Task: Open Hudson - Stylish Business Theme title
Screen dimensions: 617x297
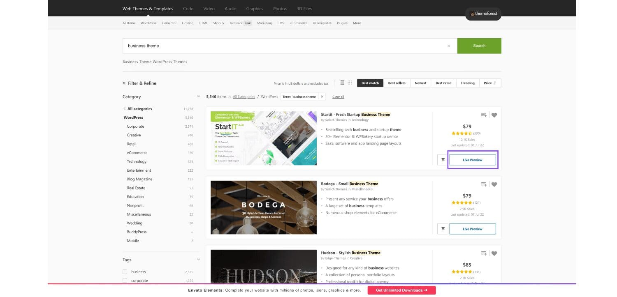Action: click(351, 253)
